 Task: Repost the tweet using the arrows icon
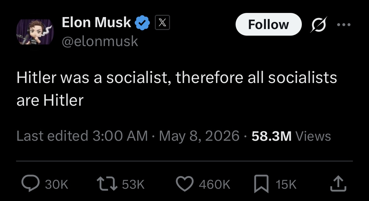point(107,184)
